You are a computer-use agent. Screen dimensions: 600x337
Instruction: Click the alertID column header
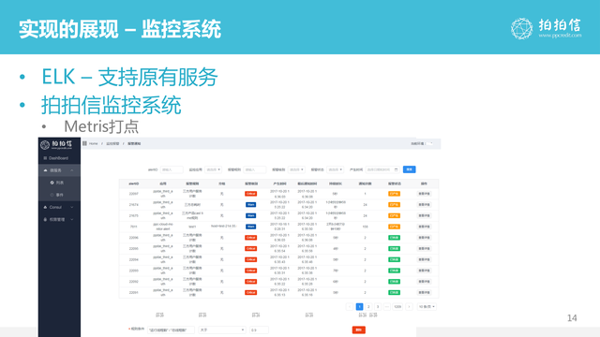(x=133, y=183)
